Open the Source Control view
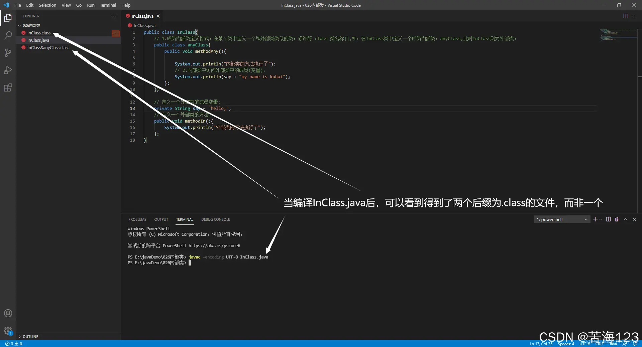This screenshot has width=642, height=347. click(8, 53)
